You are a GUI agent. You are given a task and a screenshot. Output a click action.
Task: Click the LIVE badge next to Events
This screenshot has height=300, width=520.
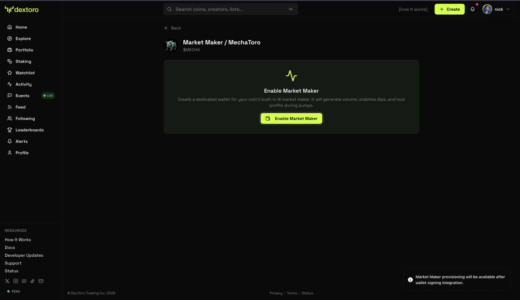tap(48, 96)
